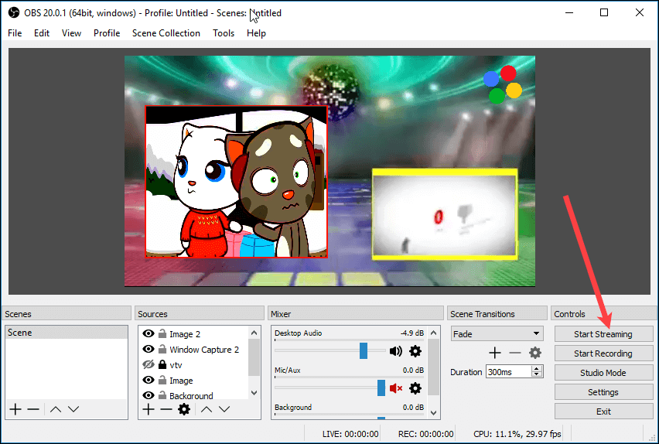This screenshot has width=659, height=444.
Task: Select the vtv source row
Action: 193,364
